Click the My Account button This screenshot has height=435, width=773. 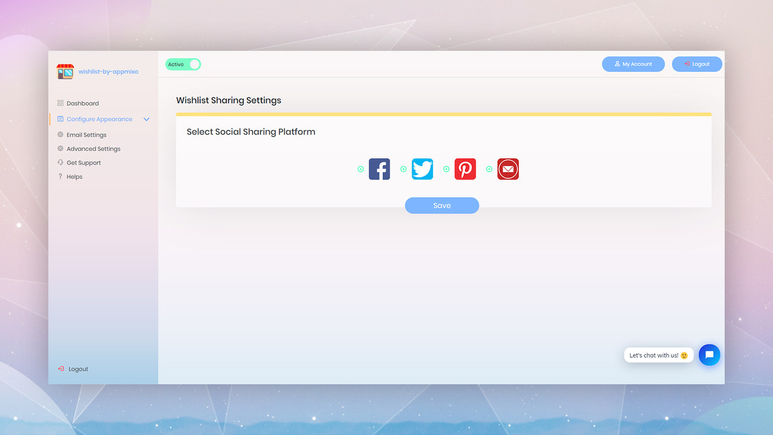click(633, 63)
